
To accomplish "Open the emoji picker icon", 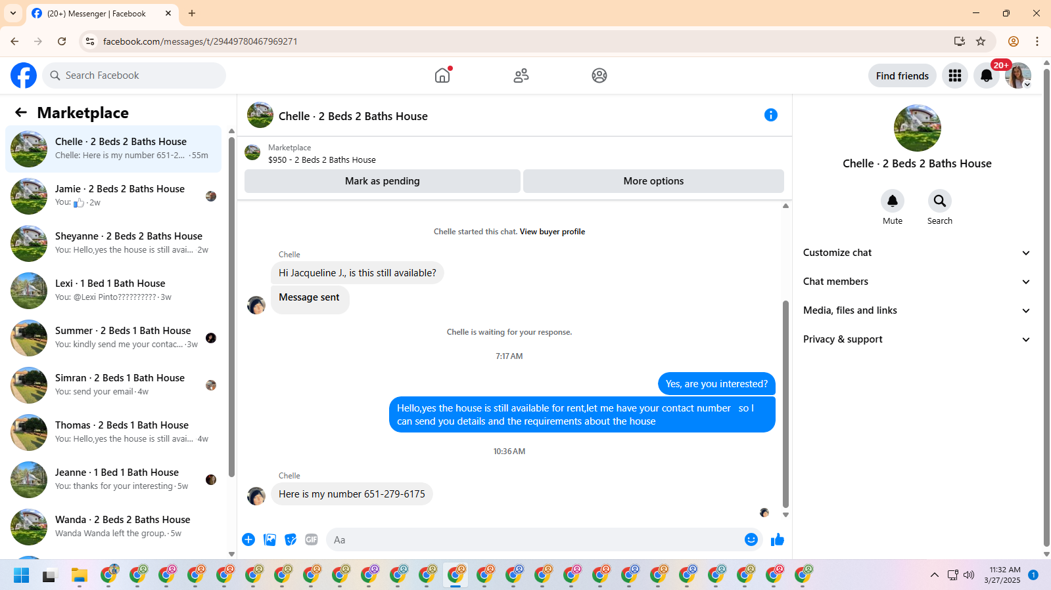I will click(751, 539).
